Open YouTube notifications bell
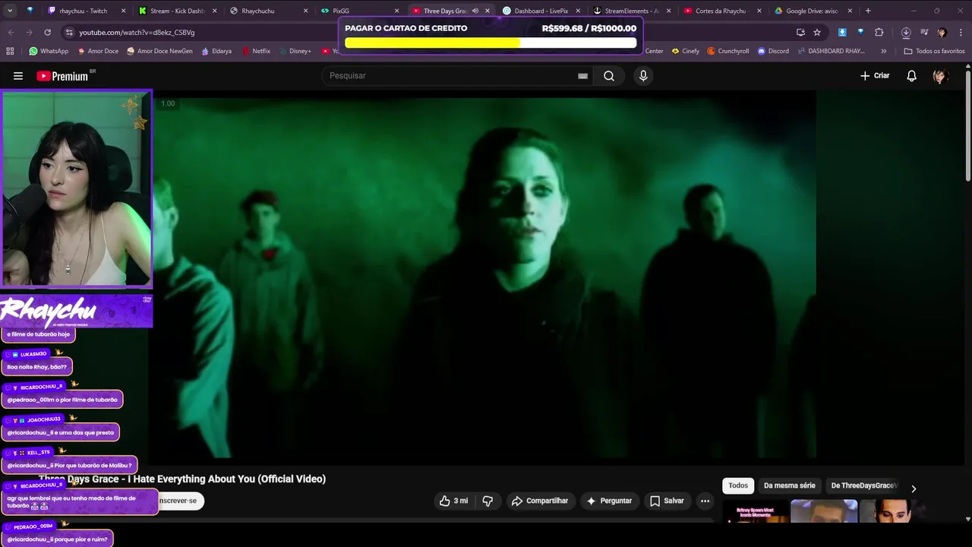Viewport: 972px width, 547px height. [911, 76]
